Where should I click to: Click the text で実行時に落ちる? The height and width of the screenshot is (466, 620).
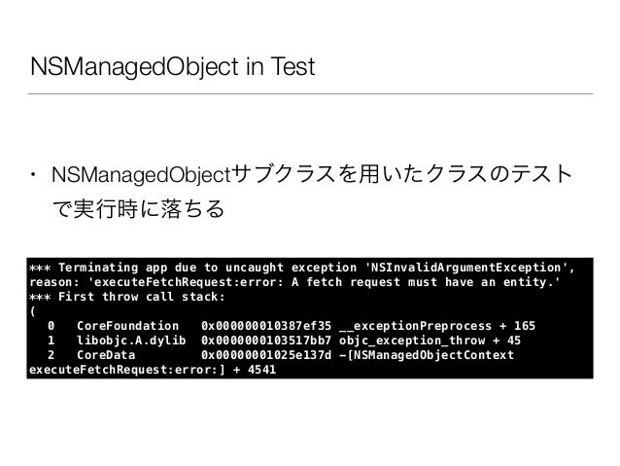tap(138, 209)
